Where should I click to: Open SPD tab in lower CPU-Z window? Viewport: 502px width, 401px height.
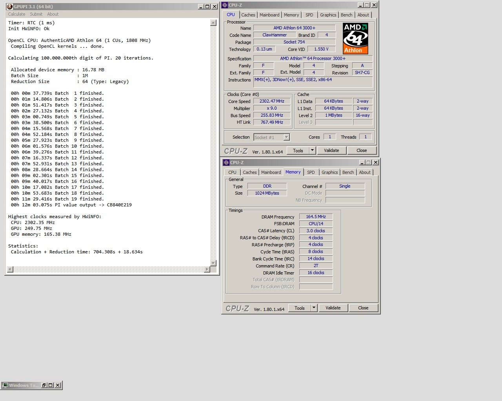coord(311,172)
